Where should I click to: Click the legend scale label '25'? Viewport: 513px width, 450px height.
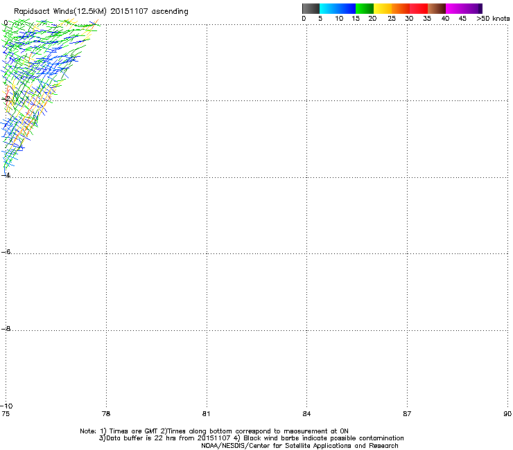click(x=392, y=19)
